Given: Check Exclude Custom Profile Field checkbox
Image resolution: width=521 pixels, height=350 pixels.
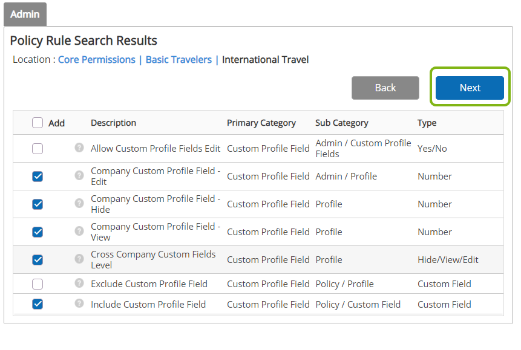Looking at the screenshot, I should (x=38, y=284).
